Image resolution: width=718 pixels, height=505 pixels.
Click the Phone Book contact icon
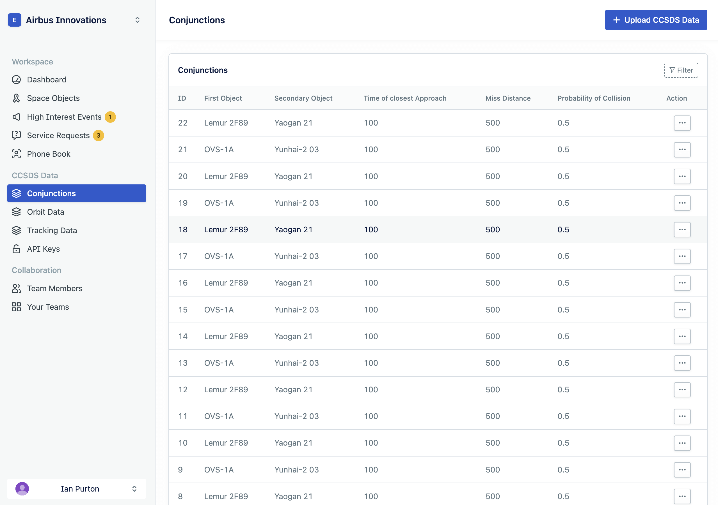(16, 154)
